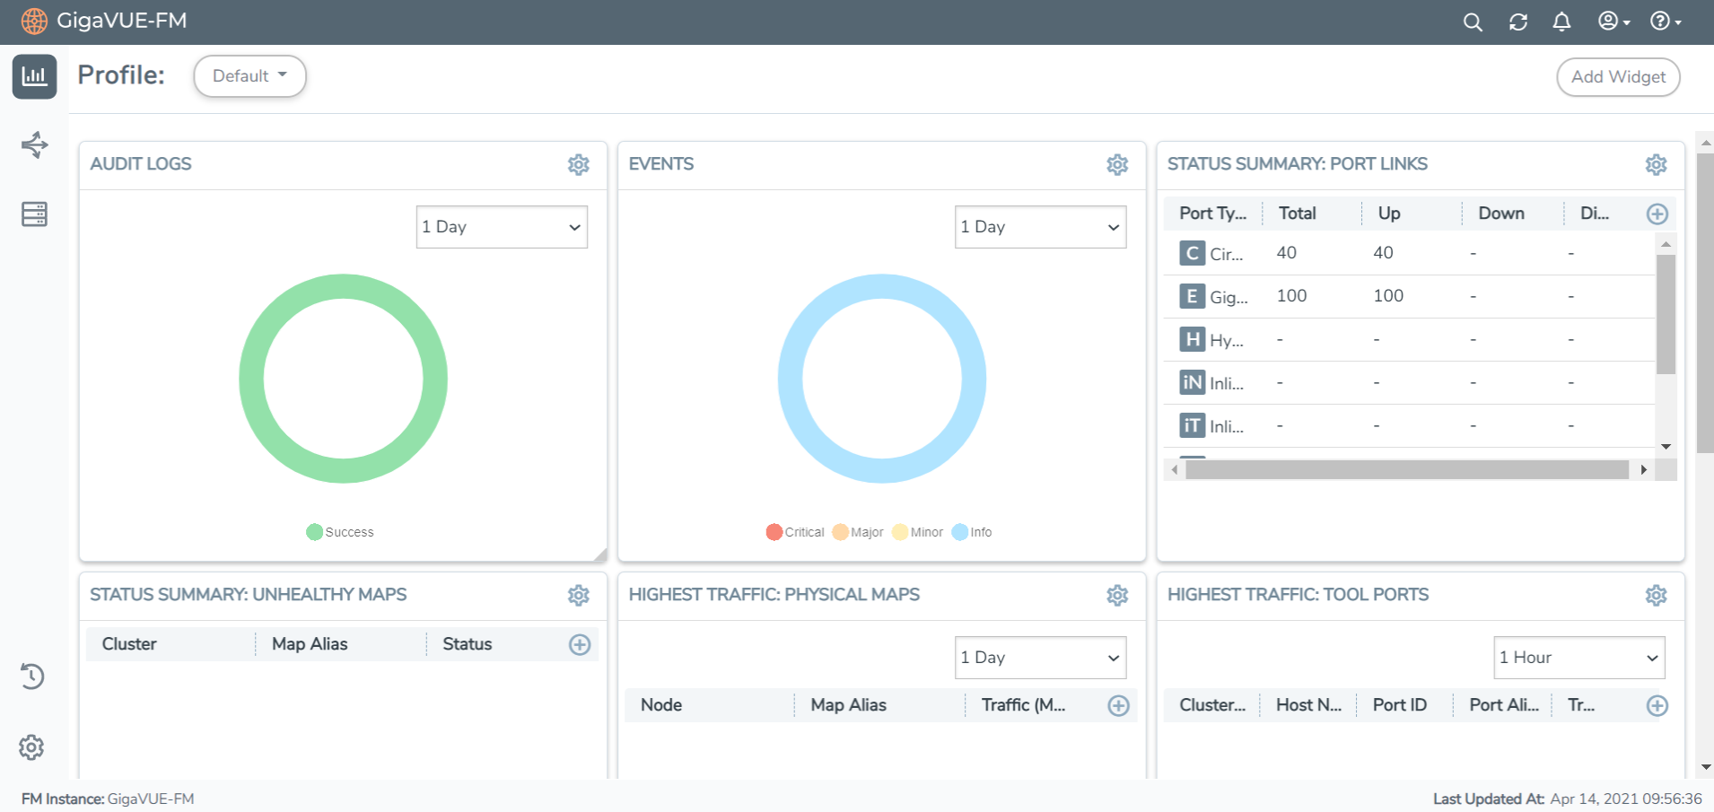
Task: Click the Add Widget button
Action: (x=1618, y=76)
